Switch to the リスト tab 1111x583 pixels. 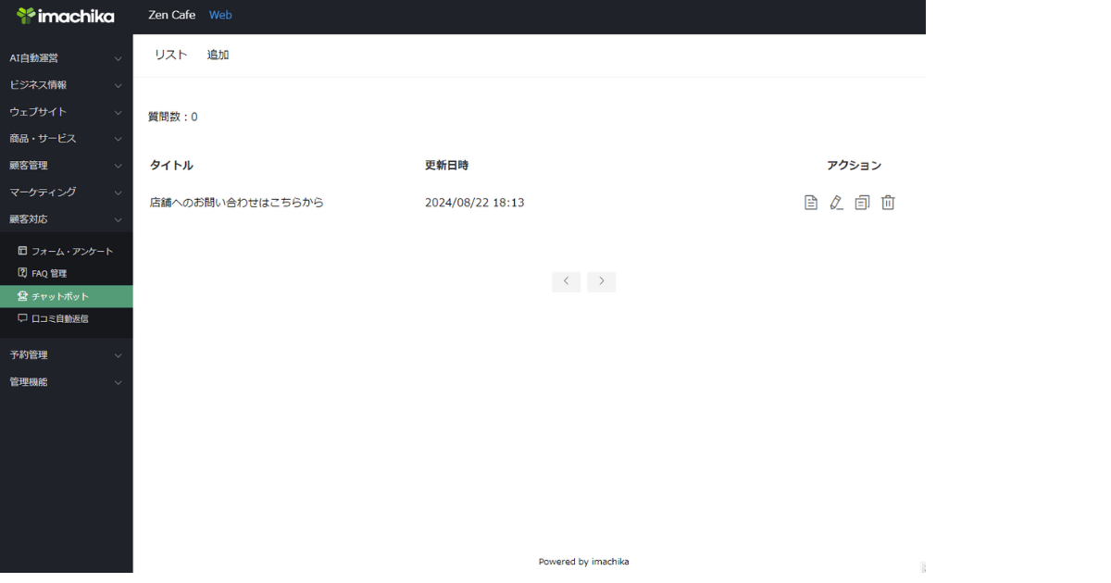170,56
